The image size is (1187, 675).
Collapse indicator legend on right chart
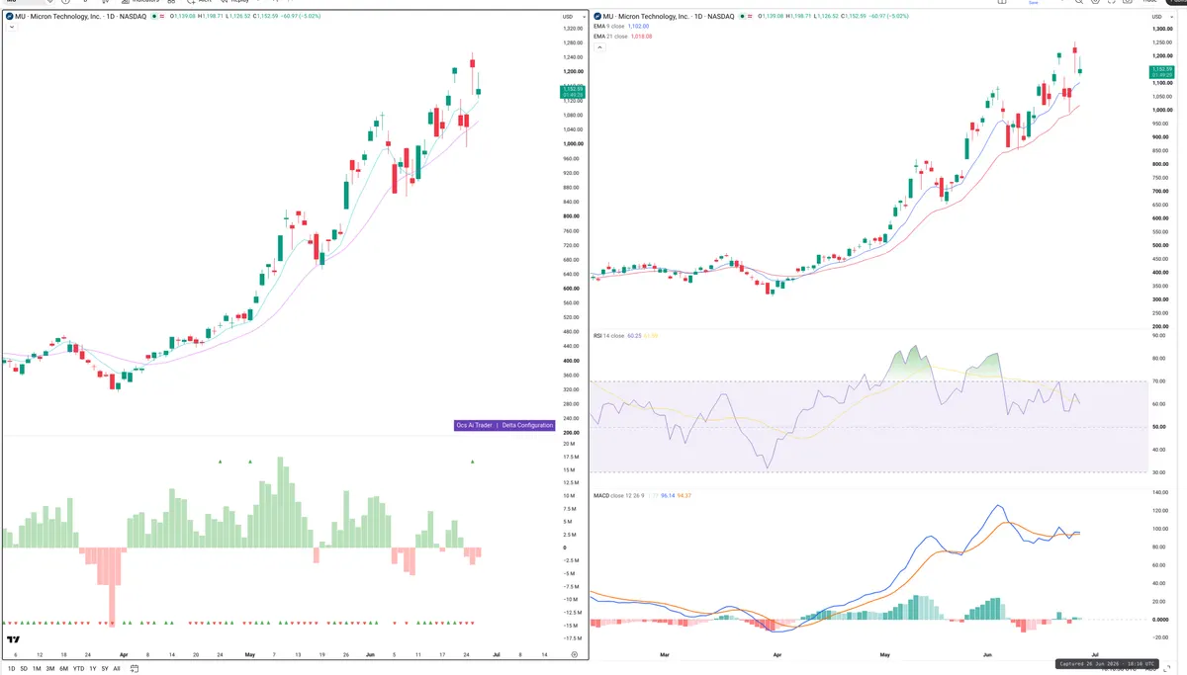point(599,47)
